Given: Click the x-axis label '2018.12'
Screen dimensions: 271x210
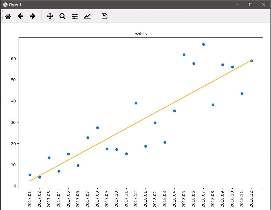Looking at the screenshot, I should [252, 199].
